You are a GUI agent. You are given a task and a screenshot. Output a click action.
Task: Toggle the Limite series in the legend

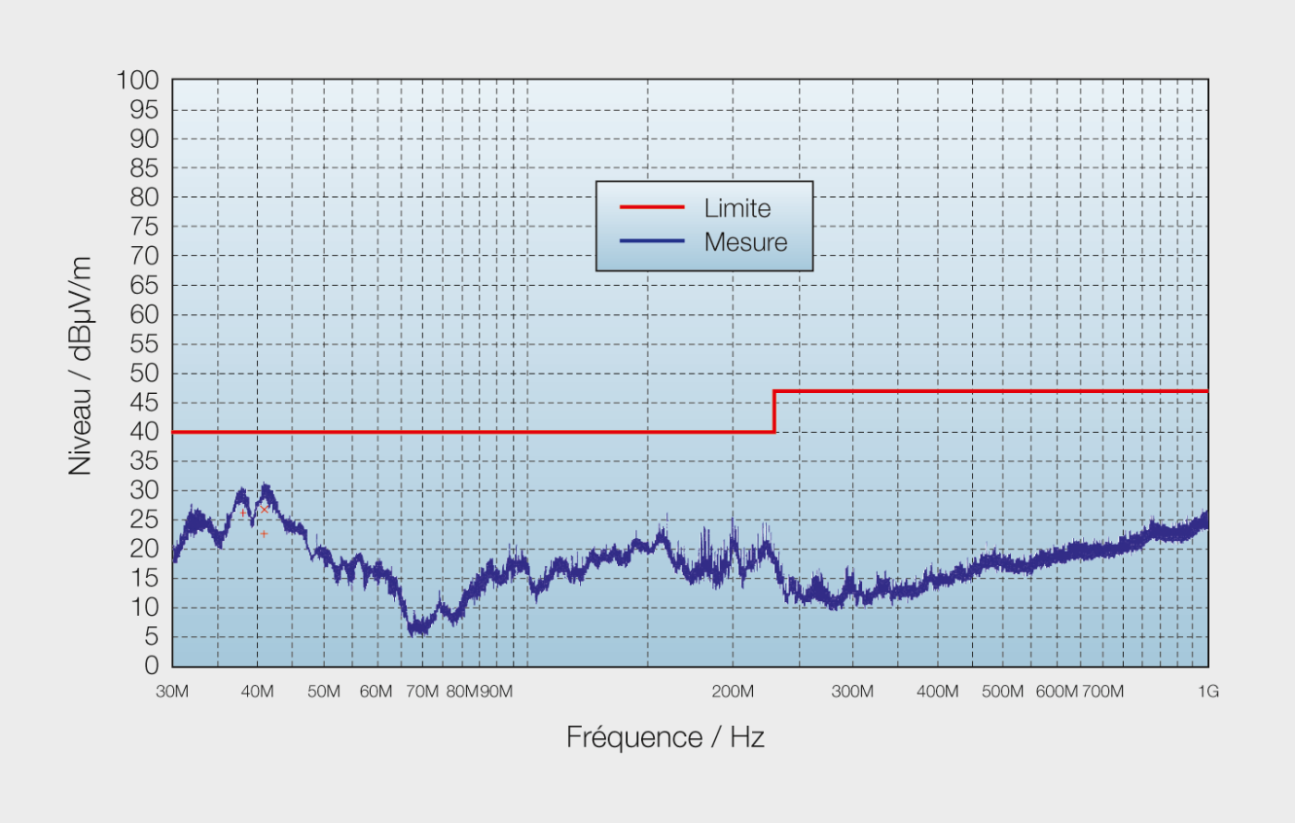click(x=737, y=208)
